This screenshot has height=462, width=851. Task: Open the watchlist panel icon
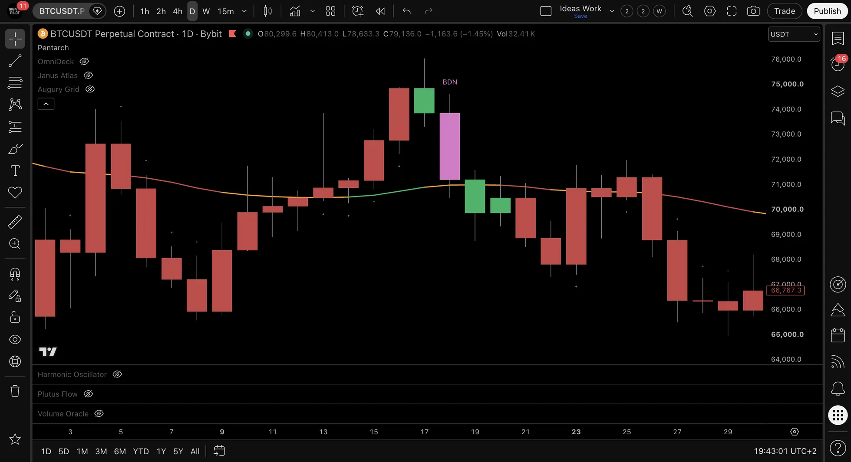click(838, 38)
